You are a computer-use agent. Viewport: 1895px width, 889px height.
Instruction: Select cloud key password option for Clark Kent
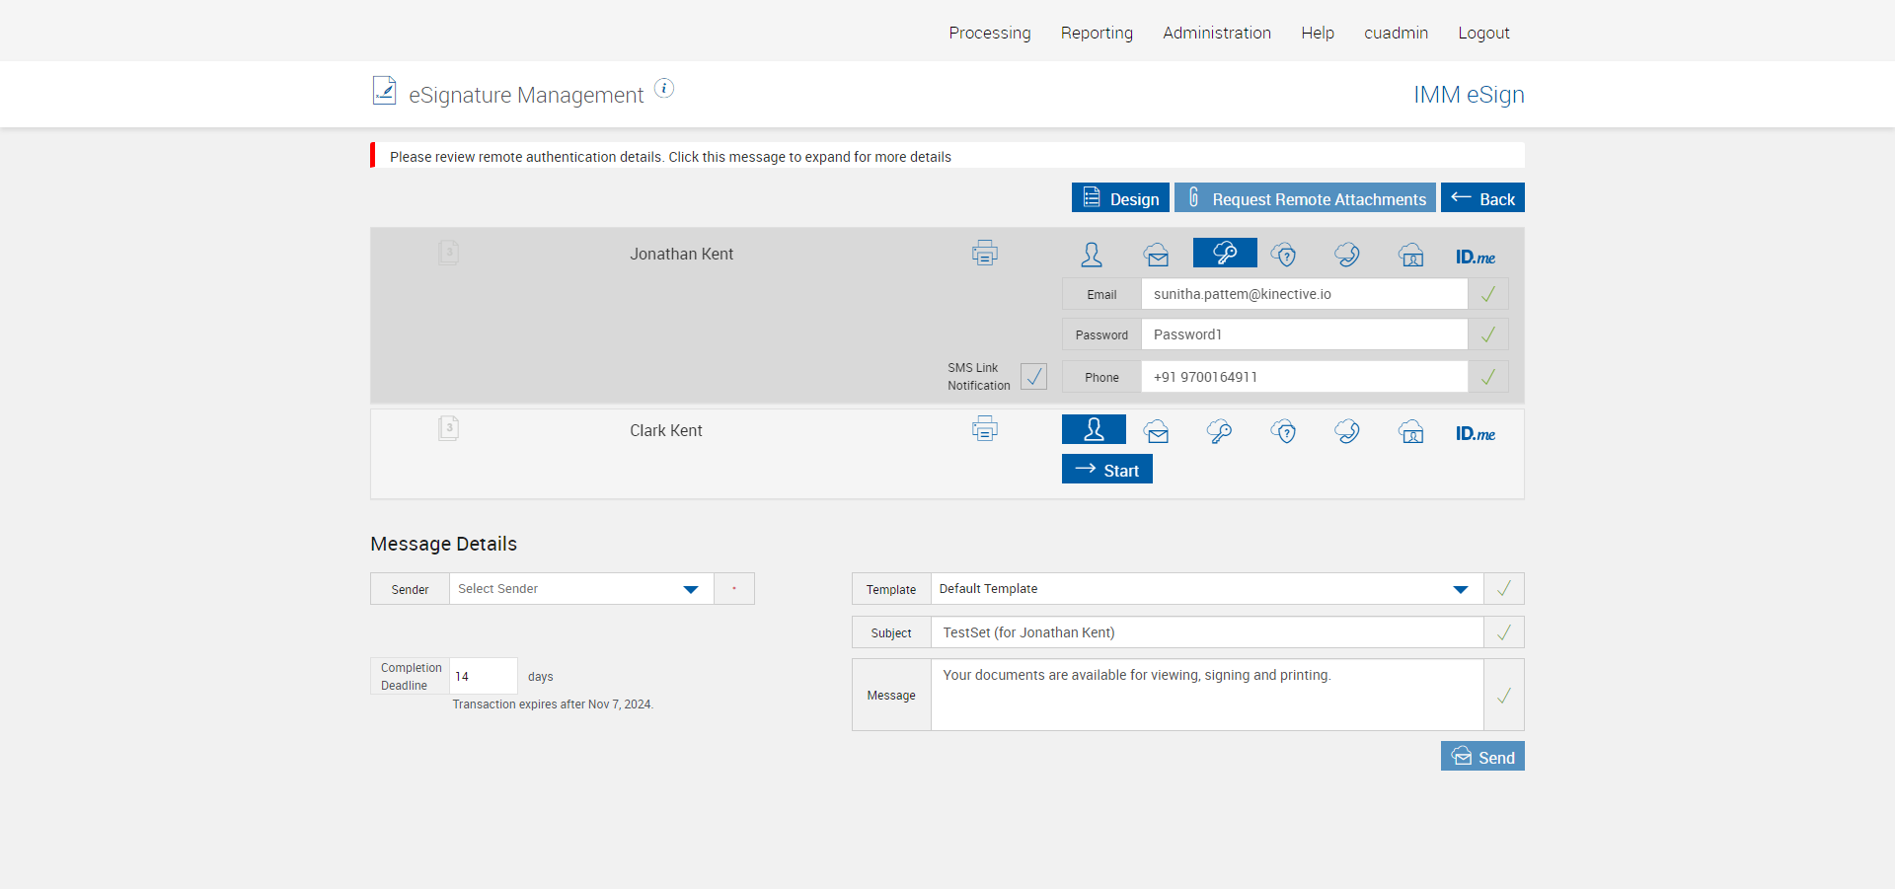point(1220,432)
